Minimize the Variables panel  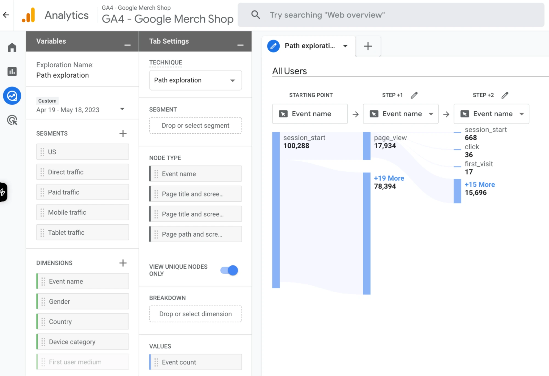point(127,45)
